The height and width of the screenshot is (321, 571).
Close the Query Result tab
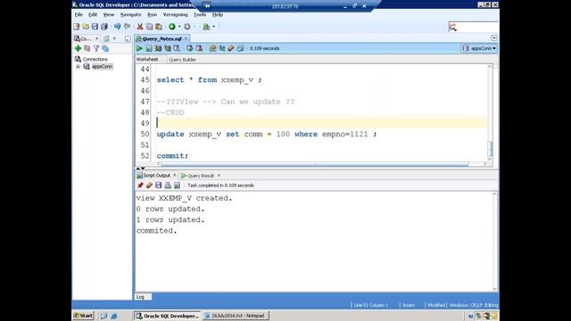click(x=219, y=176)
